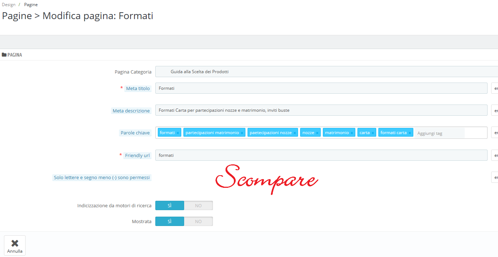The width and height of the screenshot is (498, 257).
Task: Click the X icon above Annulla
Action: click(15, 243)
